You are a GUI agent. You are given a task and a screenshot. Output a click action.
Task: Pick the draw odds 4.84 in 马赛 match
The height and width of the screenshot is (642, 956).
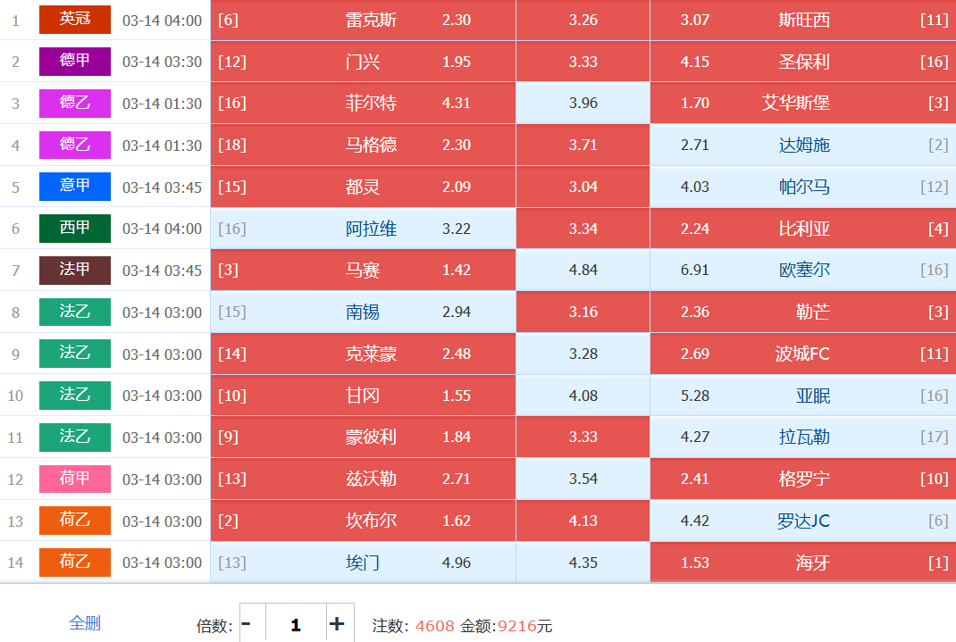[x=583, y=270]
